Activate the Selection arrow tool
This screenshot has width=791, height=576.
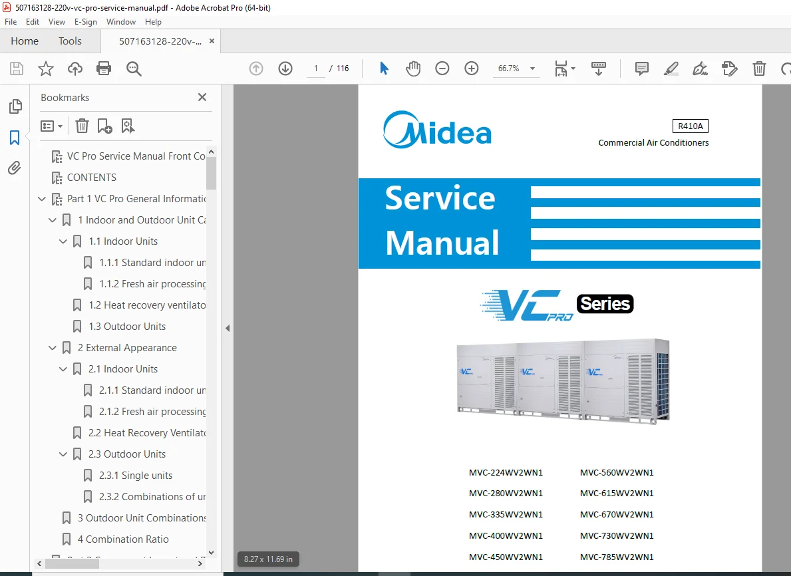384,68
